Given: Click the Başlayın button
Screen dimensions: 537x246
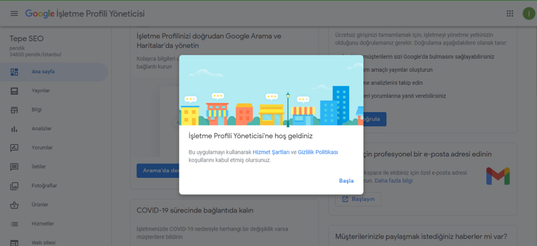Looking at the screenshot, I should (x=358, y=199).
